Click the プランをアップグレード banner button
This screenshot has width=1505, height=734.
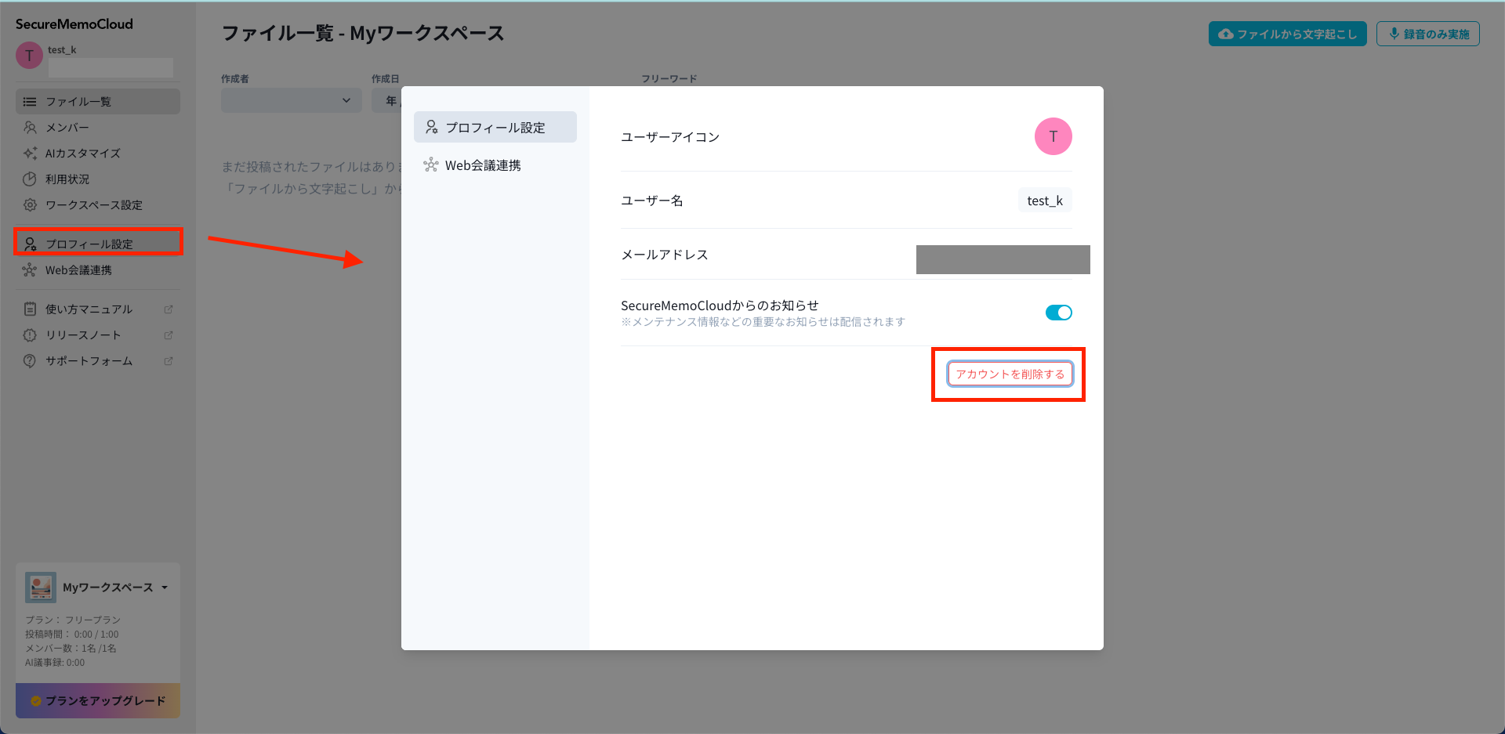(98, 701)
